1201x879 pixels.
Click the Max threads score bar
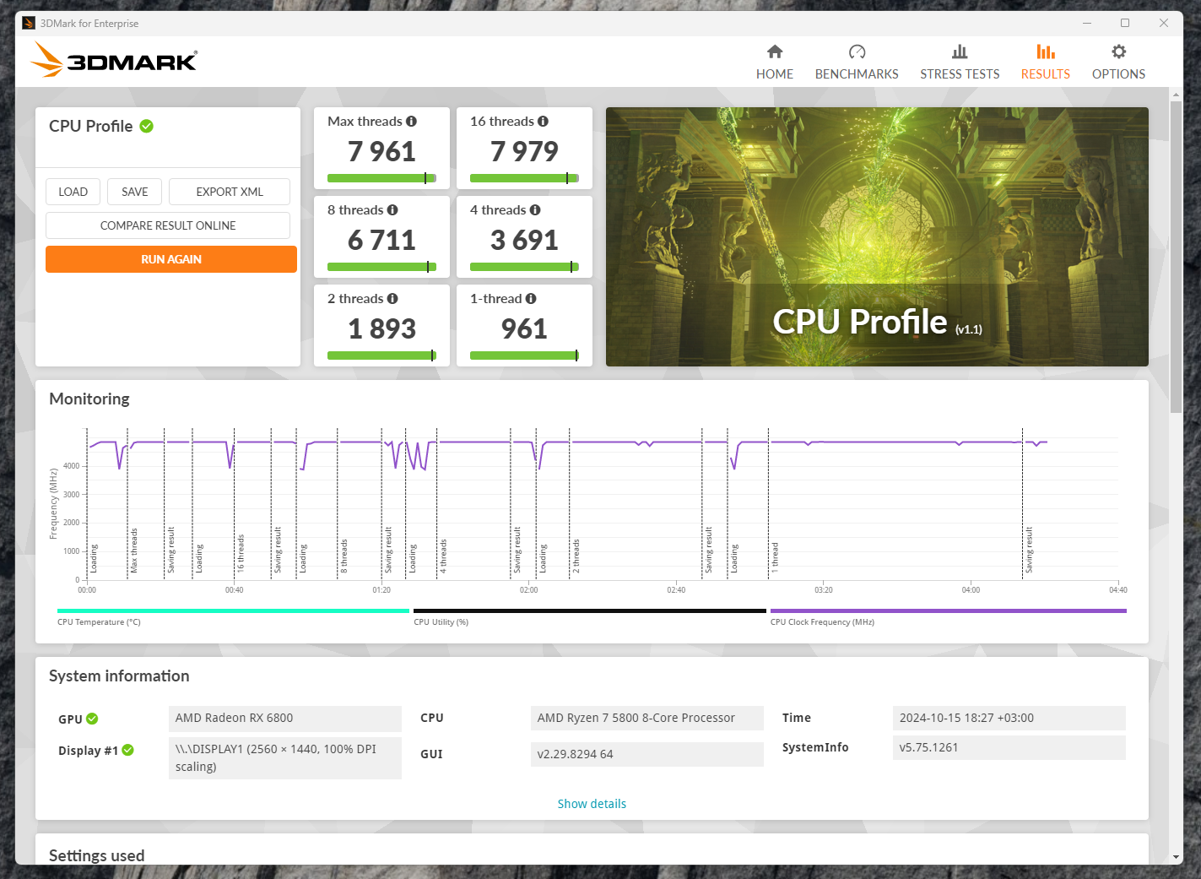[x=381, y=178]
